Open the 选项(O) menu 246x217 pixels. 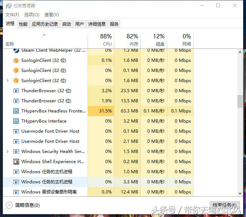tap(32, 15)
